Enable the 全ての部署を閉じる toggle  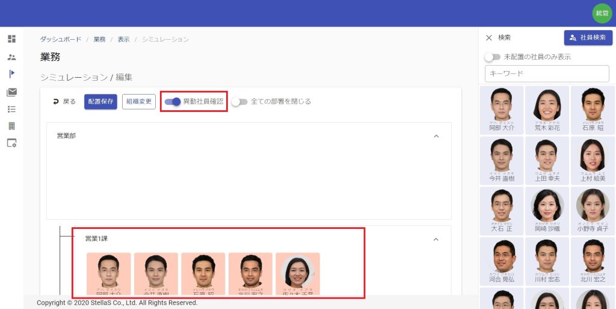pos(239,102)
